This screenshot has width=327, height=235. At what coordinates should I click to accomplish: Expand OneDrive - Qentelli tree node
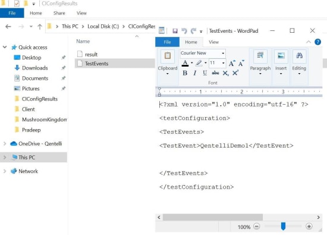[5, 143]
